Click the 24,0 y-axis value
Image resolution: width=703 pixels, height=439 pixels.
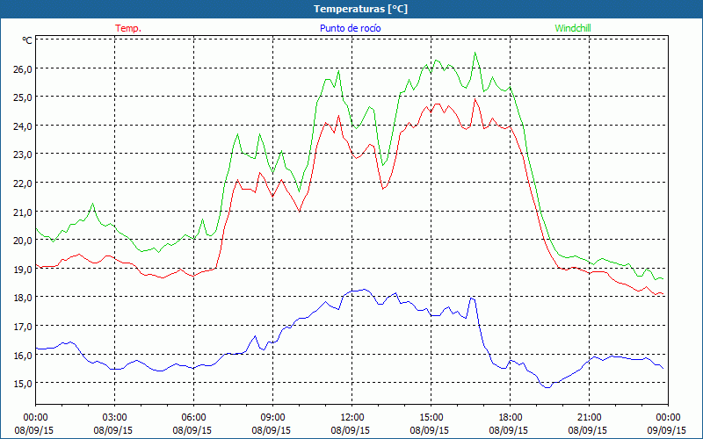click(x=24, y=126)
